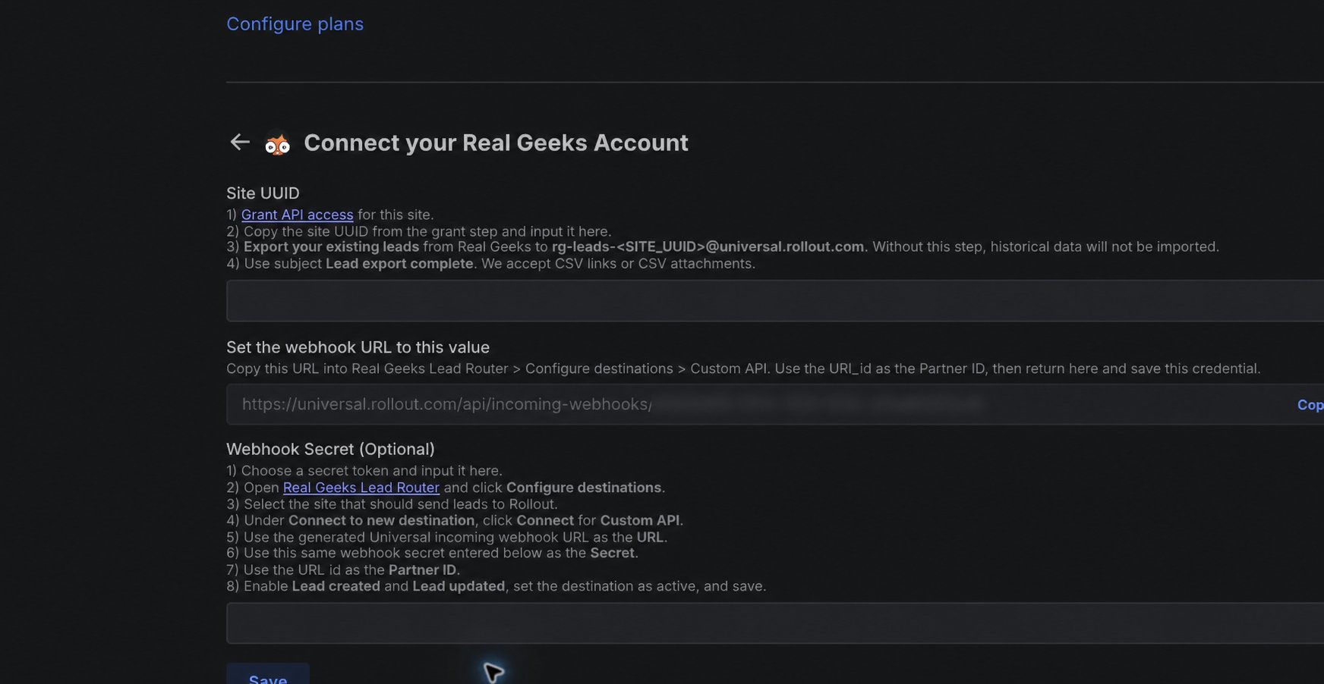Click the Webhook Secret (Optional) label
Screen dimensions: 1324x684
[x=330, y=449]
